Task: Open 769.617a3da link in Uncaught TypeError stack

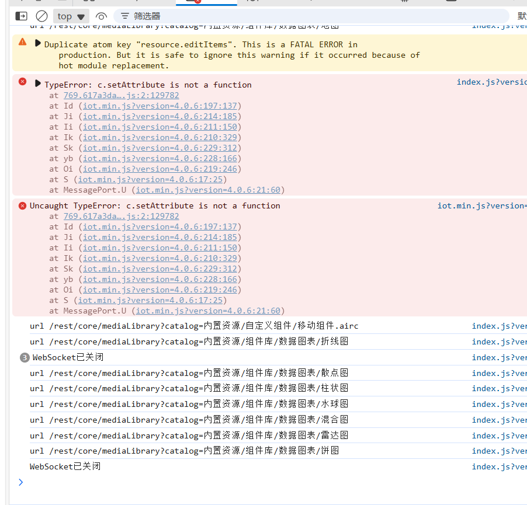Action: [x=121, y=216]
